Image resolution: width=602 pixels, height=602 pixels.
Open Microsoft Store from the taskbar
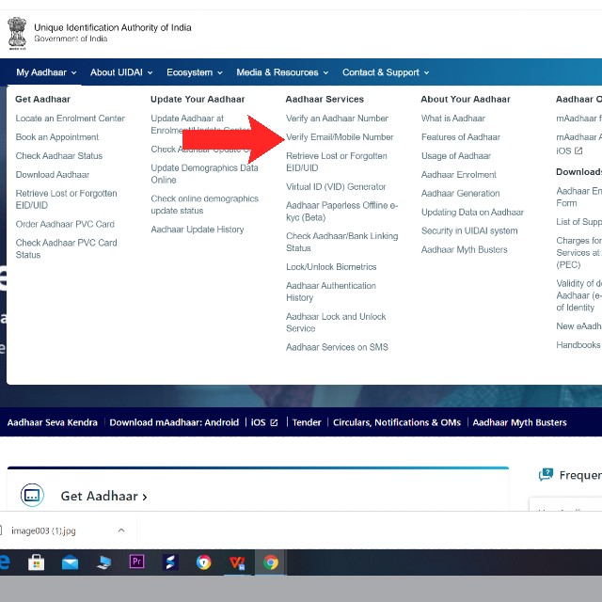(x=37, y=562)
